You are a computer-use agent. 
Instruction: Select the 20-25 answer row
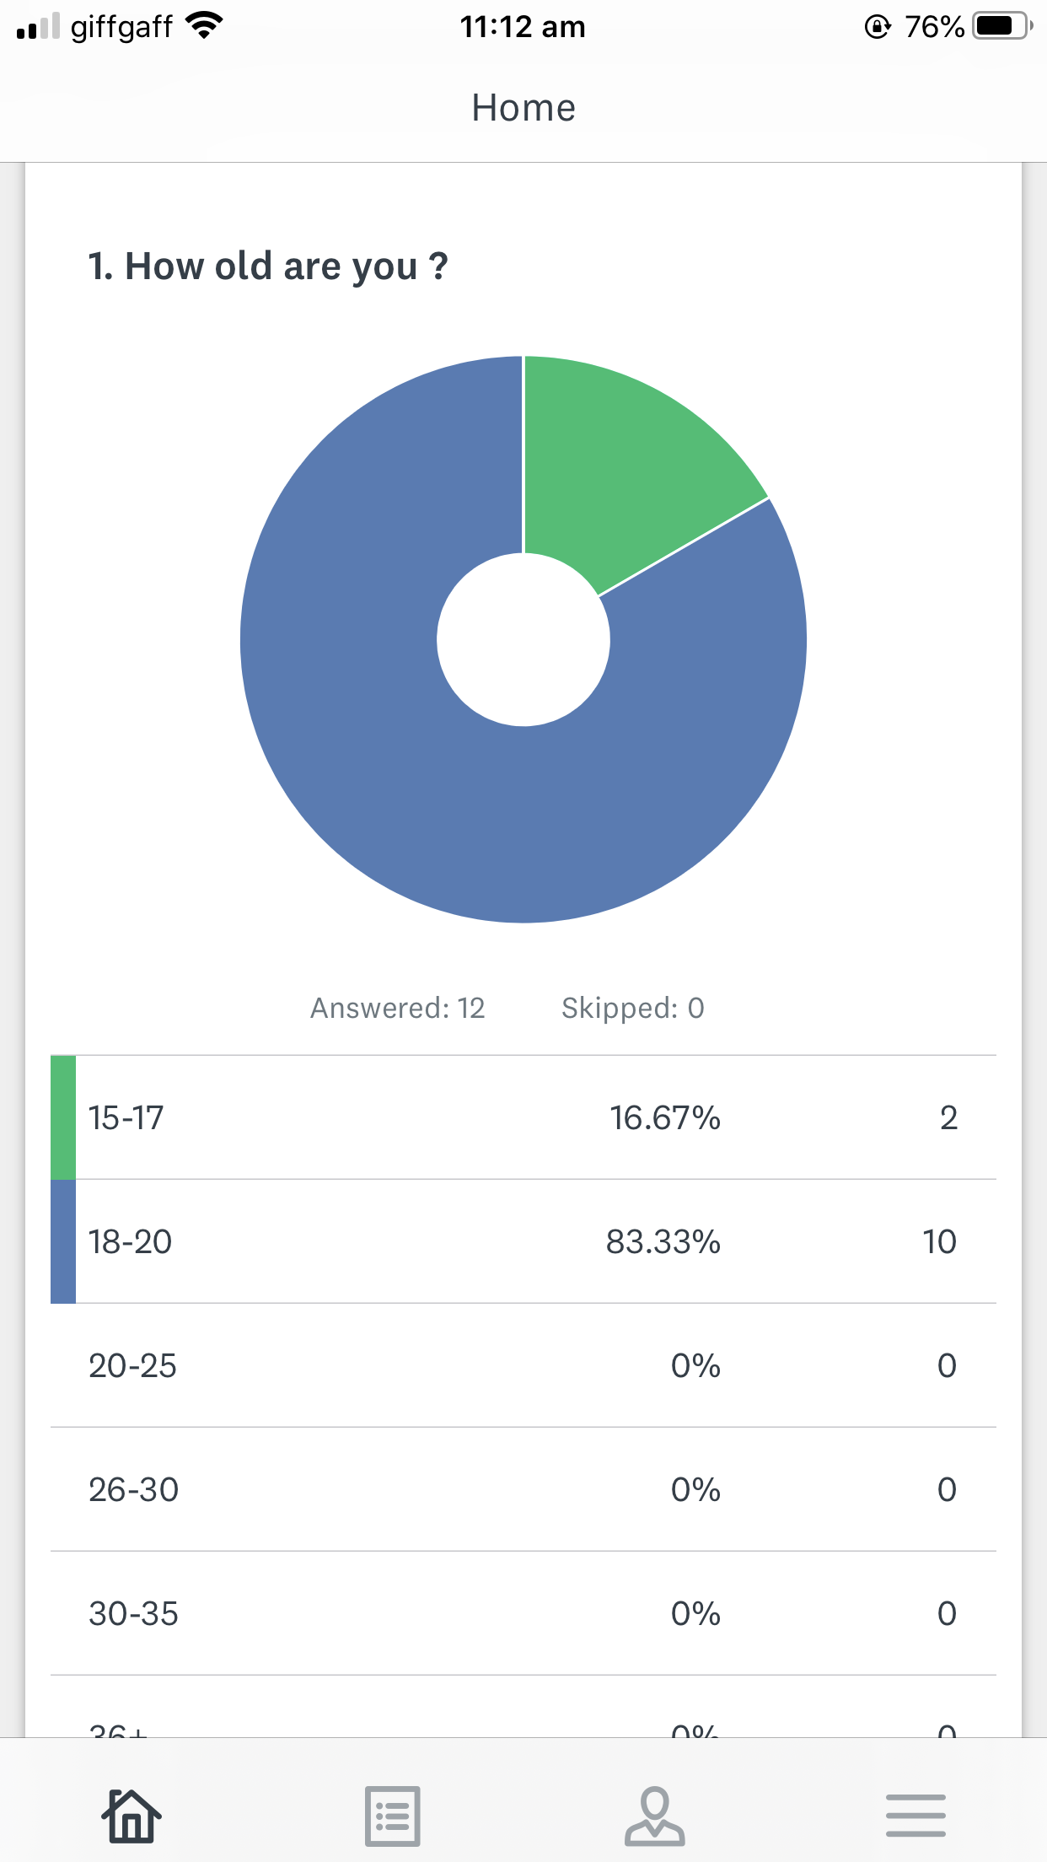523,1365
